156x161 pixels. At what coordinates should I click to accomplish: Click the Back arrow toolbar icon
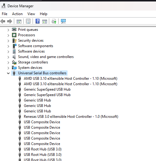pos(3,21)
